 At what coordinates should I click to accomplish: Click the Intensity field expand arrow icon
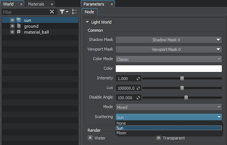[138, 79]
